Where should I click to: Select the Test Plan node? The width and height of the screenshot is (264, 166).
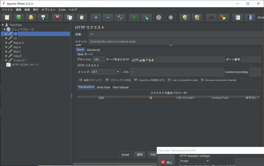tap(16, 25)
